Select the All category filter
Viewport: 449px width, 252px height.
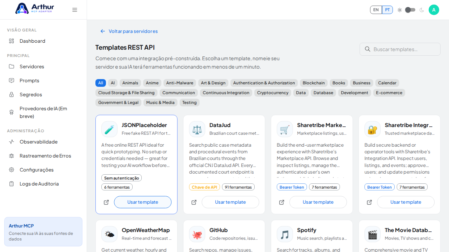pos(101,83)
